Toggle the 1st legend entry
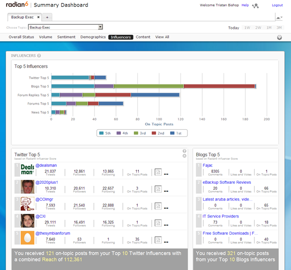This screenshot has width=291, height=270. click(x=176, y=133)
